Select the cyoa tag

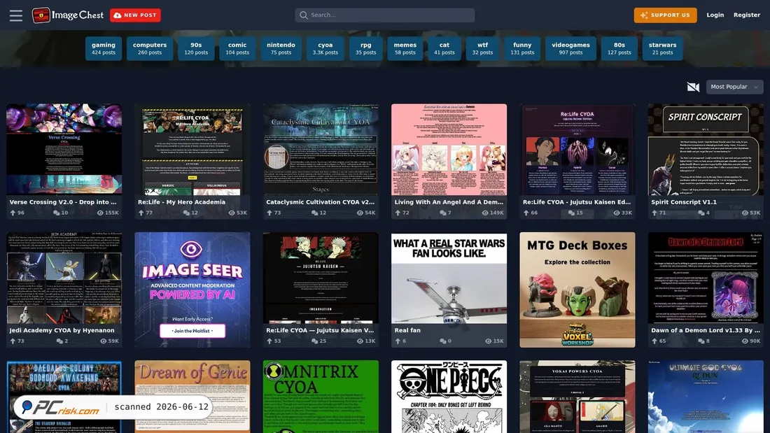[x=325, y=48]
